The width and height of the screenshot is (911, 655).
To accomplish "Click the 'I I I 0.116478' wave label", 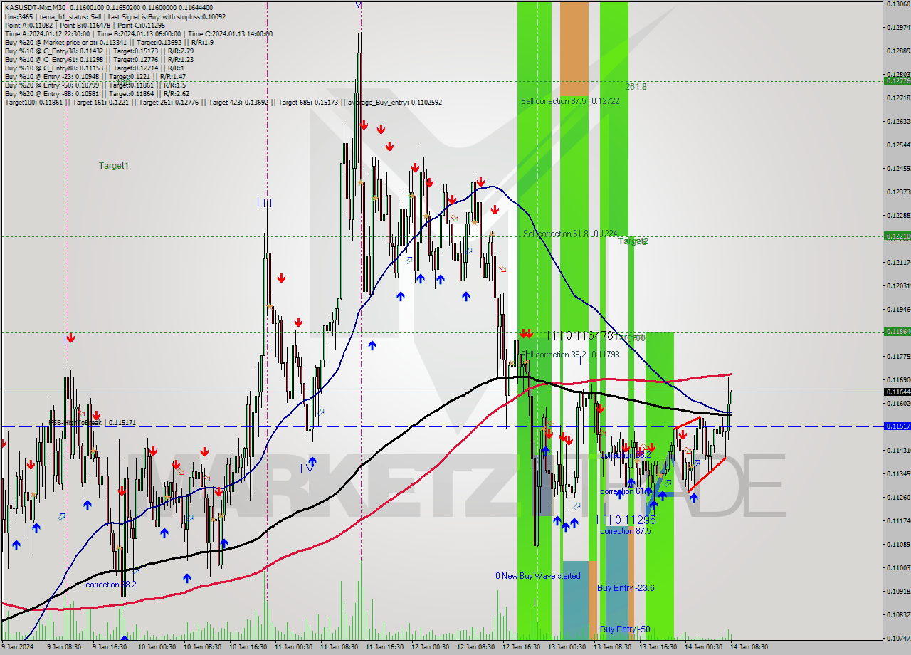I will coord(580,335).
